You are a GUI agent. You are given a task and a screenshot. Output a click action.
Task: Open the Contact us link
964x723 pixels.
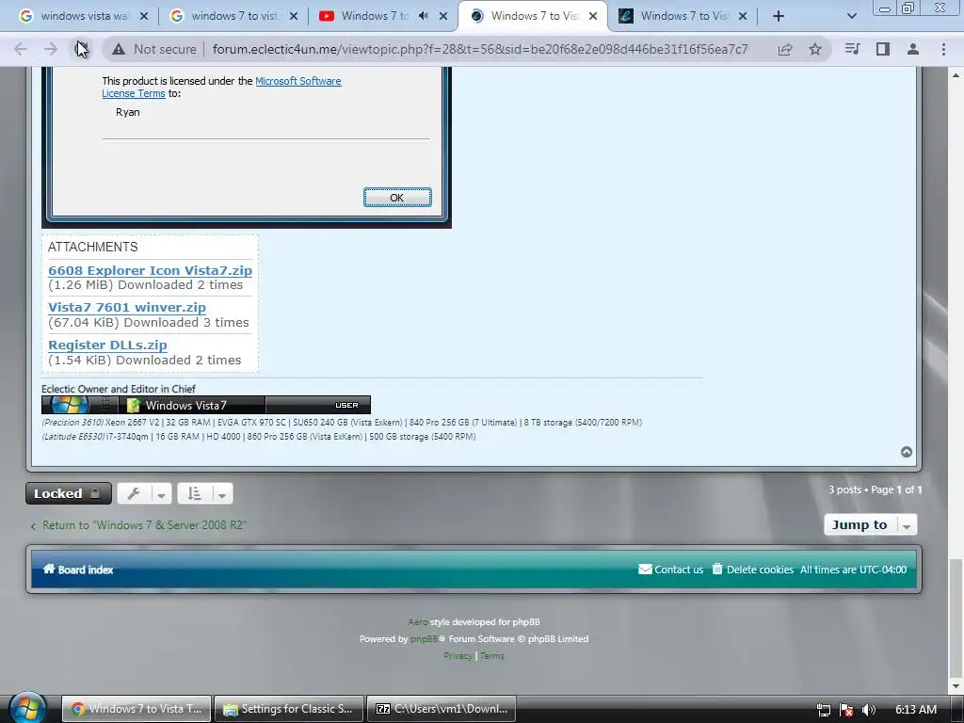click(670, 570)
